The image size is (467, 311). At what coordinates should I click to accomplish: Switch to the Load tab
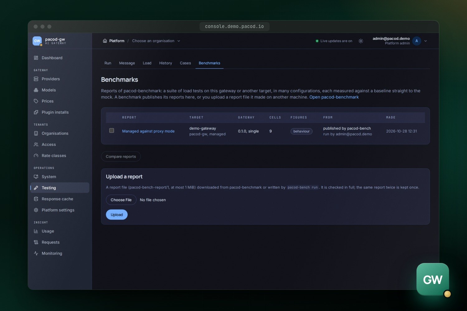tap(147, 63)
